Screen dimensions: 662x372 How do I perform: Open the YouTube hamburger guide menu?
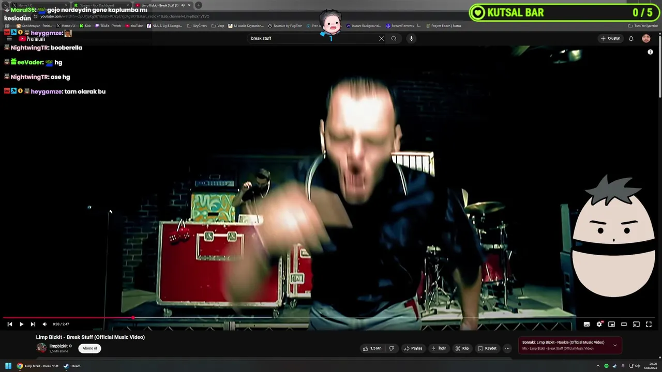pos(9,38)
